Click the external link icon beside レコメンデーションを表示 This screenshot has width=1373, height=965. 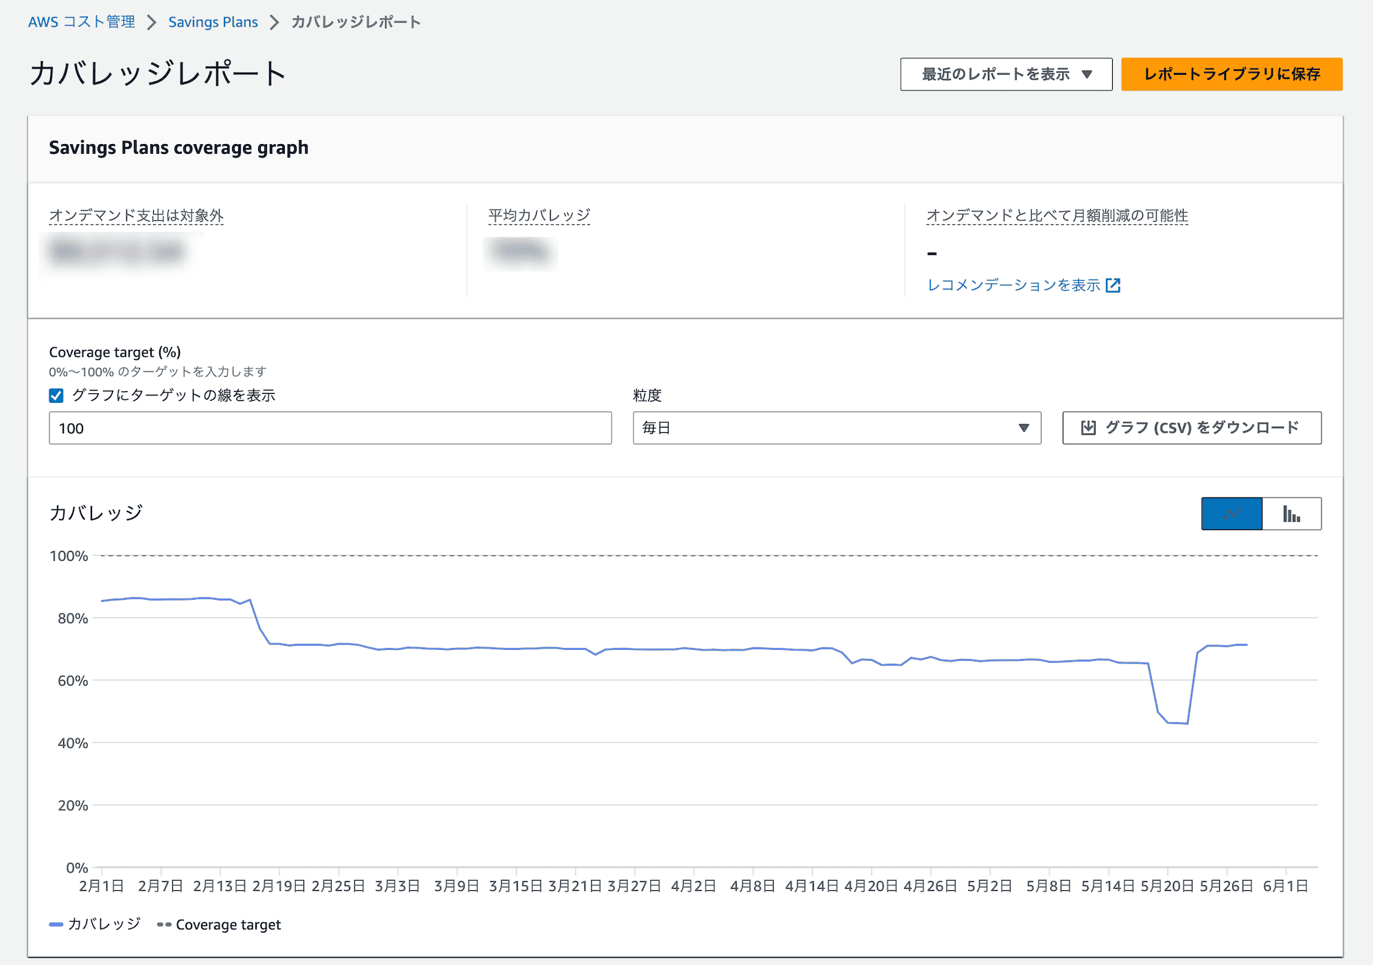1113,286
